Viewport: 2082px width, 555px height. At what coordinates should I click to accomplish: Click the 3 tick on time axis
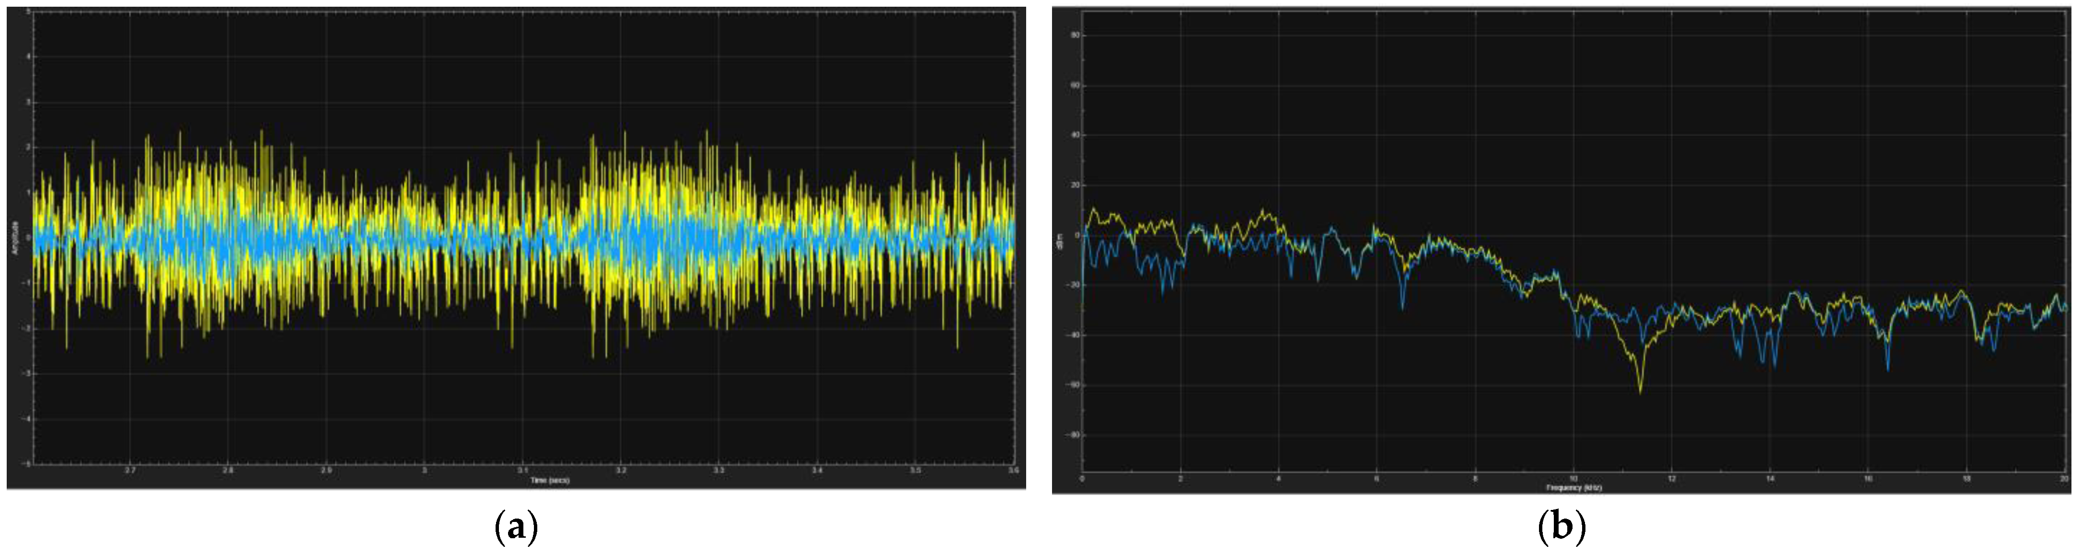coord(424,470)
